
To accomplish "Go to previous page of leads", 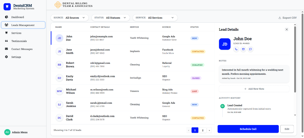I will [189, 130].
